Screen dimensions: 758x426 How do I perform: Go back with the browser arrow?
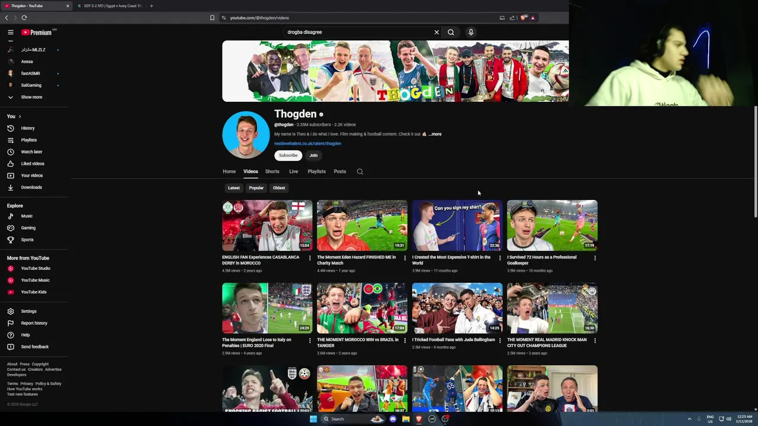tap(7, 18)
